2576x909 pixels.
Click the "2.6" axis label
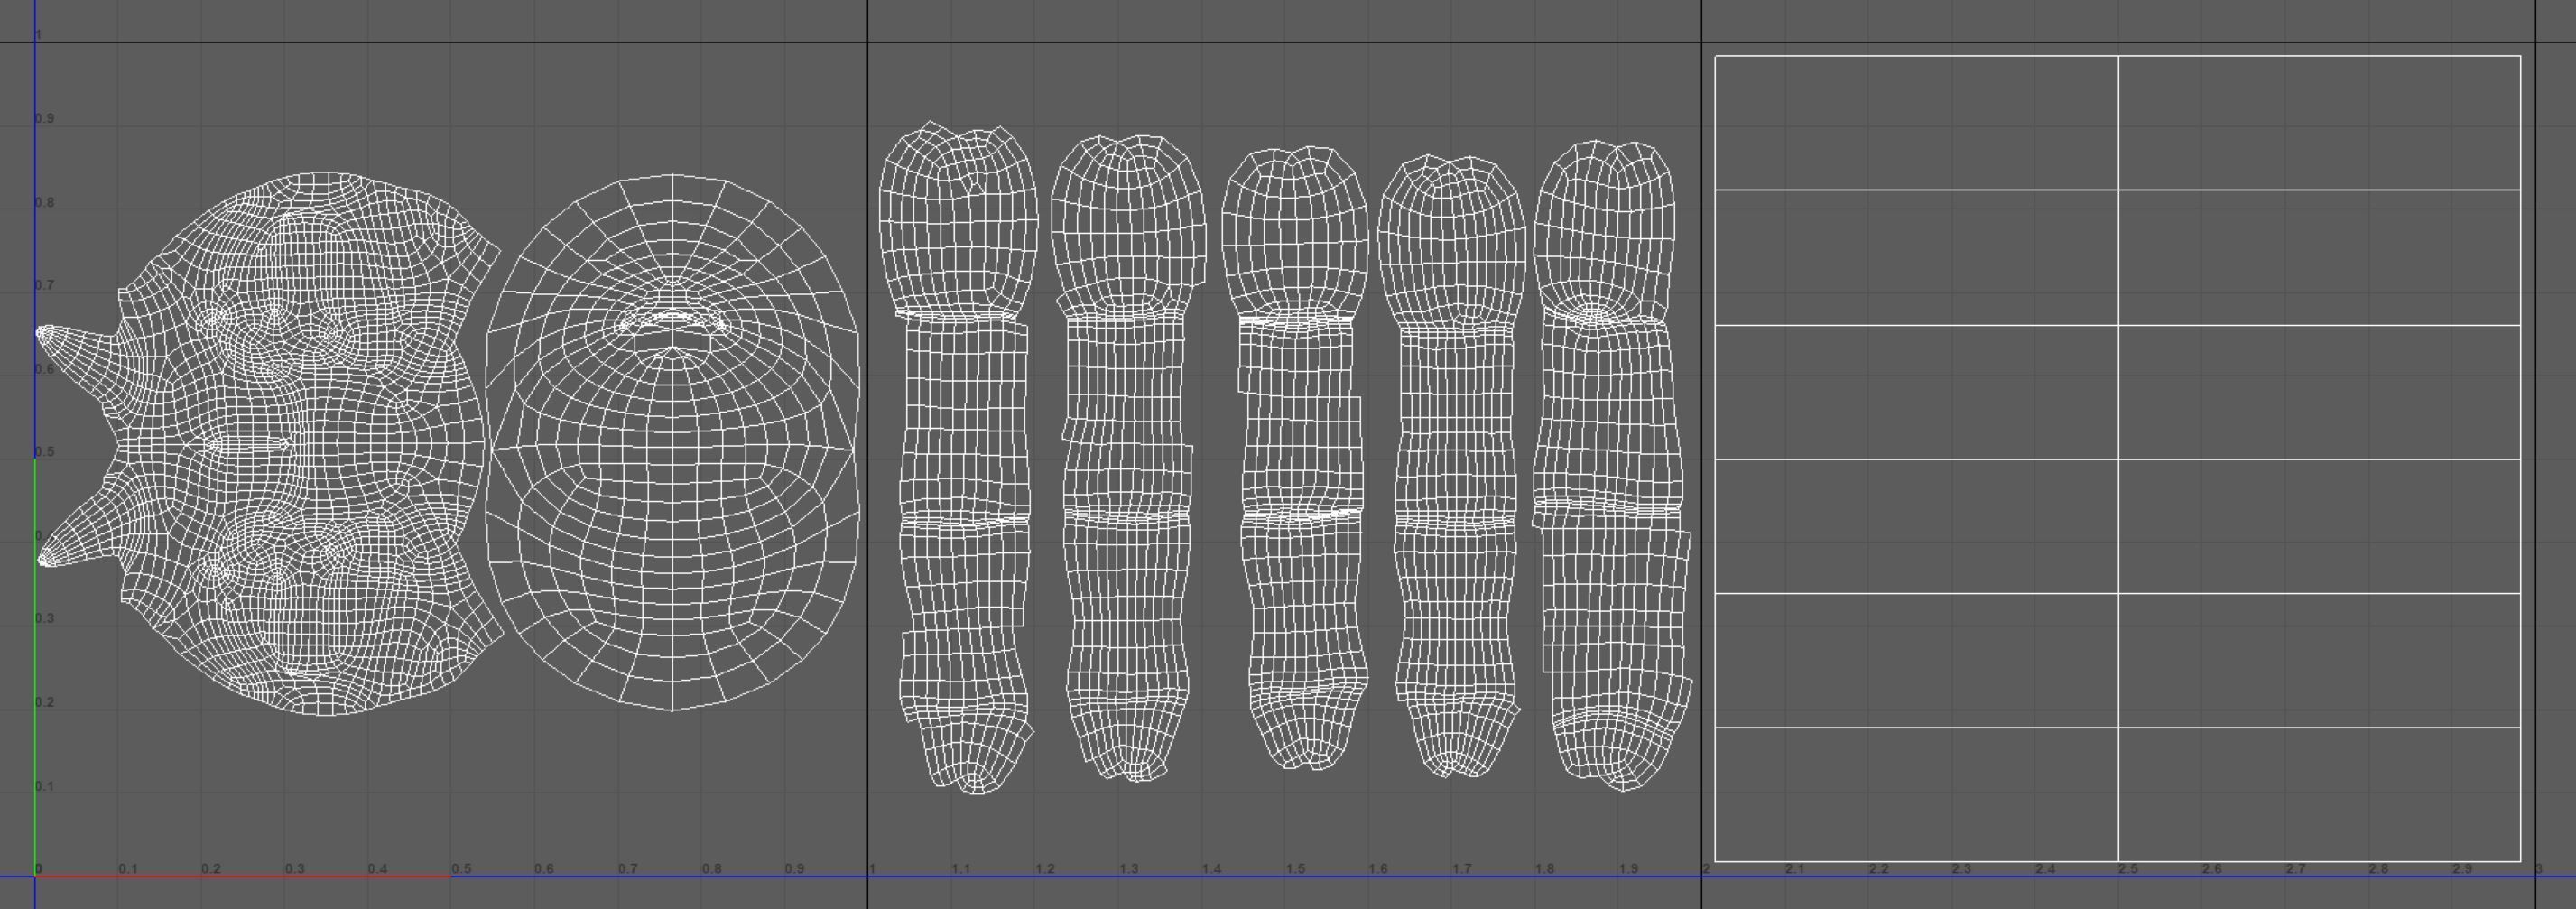[x=2212, y=869]
